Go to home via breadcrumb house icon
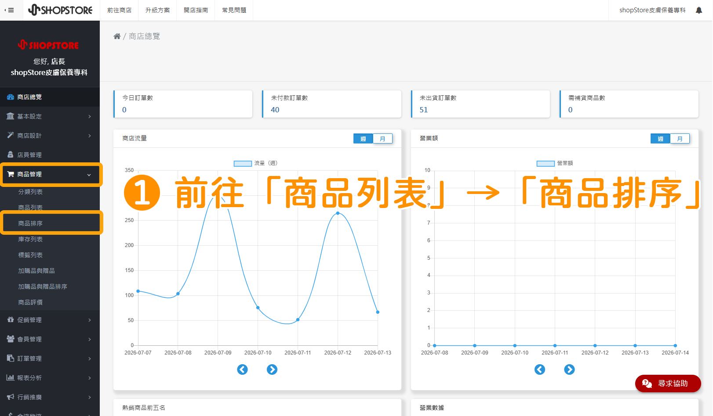Screen dimensions: 713x416 (x=117, y=36)
